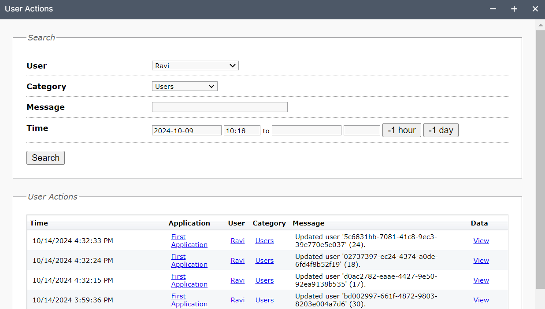This screenshot has height=309, width=545.
Task: Click the empty end time field
Action: pos(362,131)
